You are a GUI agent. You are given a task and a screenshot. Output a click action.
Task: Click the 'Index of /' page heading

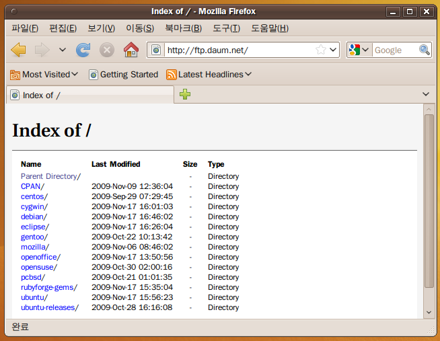[x=52, y=130]
